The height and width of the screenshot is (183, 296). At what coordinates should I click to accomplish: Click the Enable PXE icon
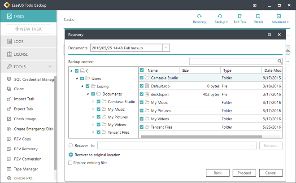click(9, 178)
